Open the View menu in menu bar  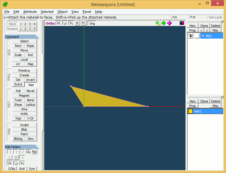coord(75,12)
